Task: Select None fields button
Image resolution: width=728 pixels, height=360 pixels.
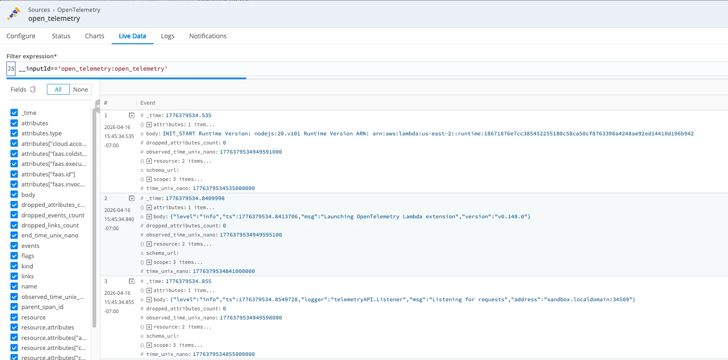Action: [81, 89]
